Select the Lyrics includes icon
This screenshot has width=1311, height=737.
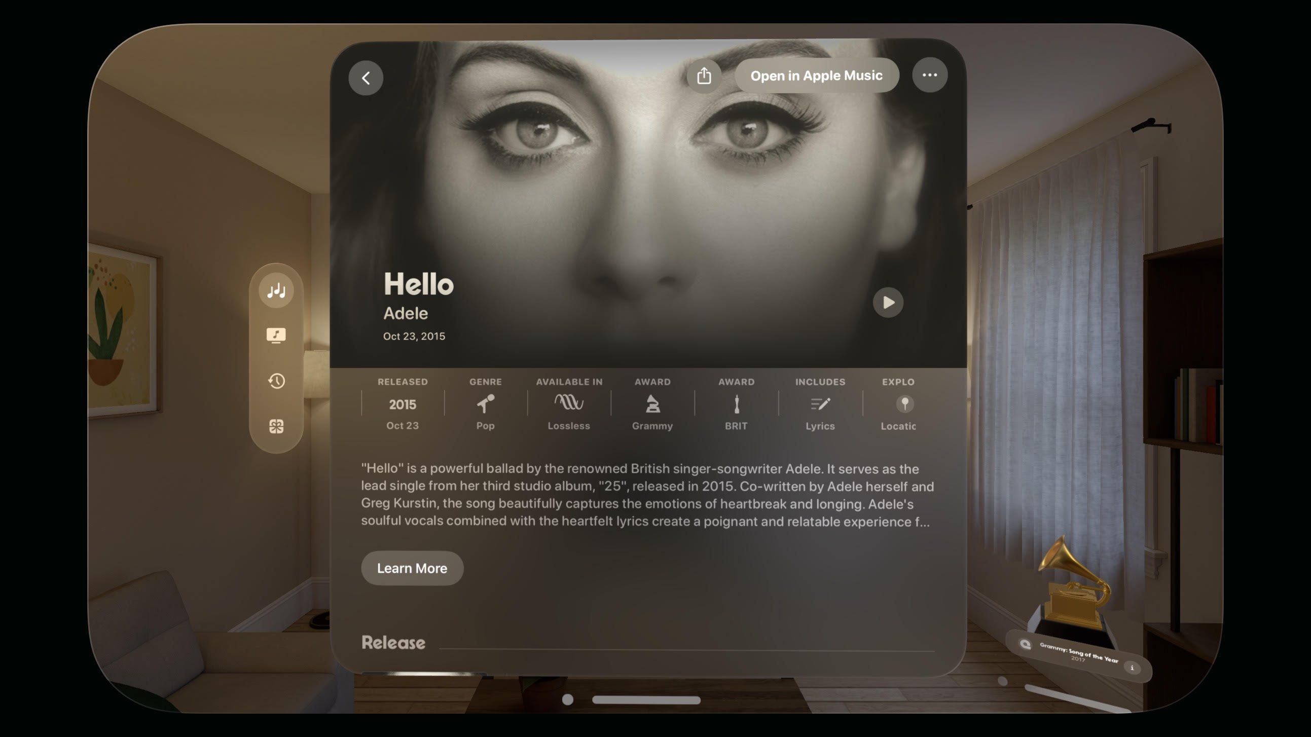click(x=819, y=403)
